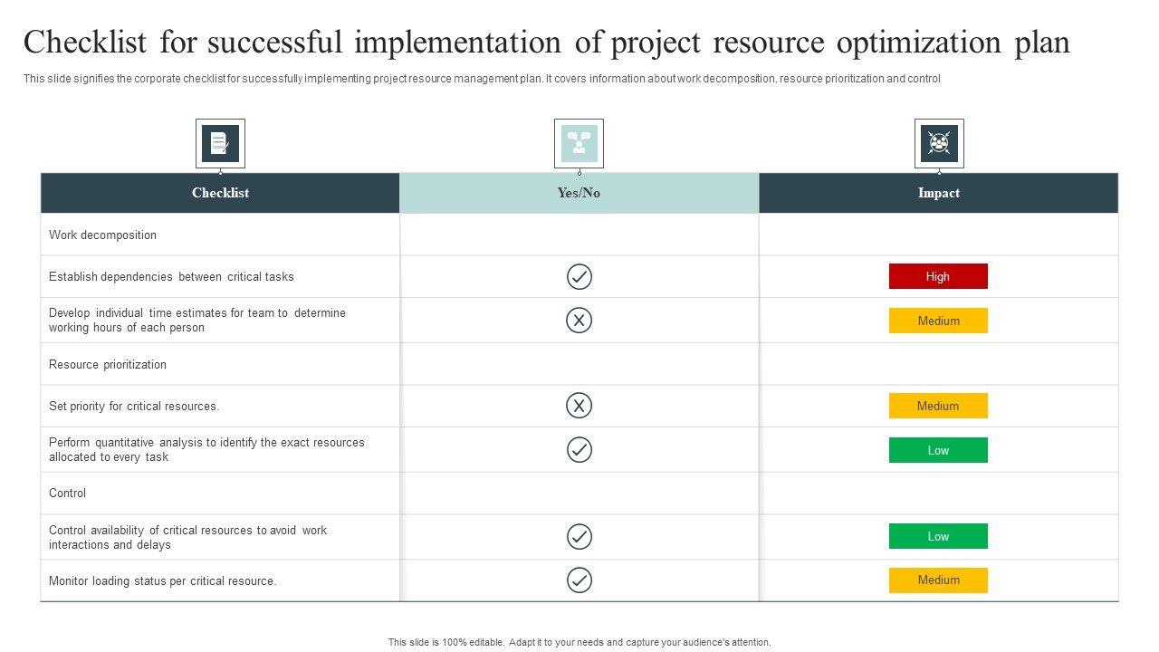Click the X mark for individual time estimates

579,320
